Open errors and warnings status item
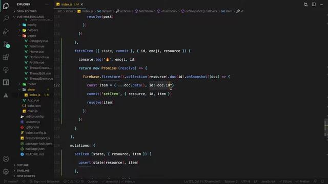328x184 pixels. click(x=73, y=181)
